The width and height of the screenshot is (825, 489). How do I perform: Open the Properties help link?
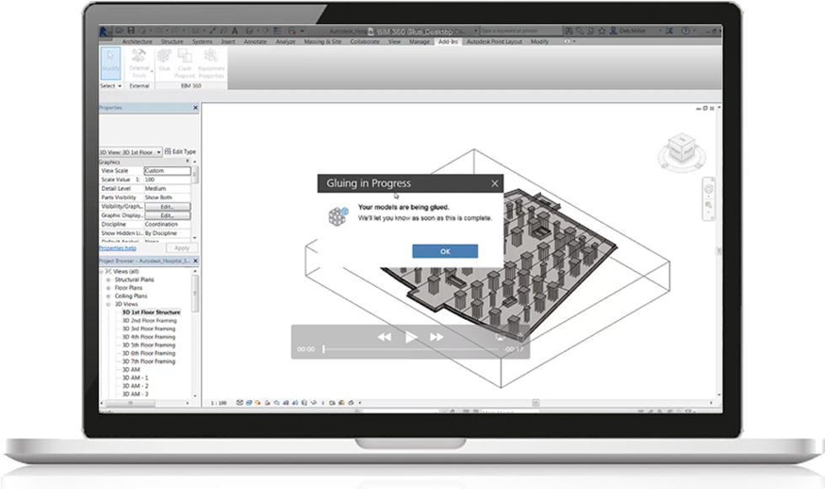click(x=118, y=248)
